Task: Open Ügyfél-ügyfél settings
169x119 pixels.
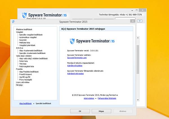Action: click(25, 77)
